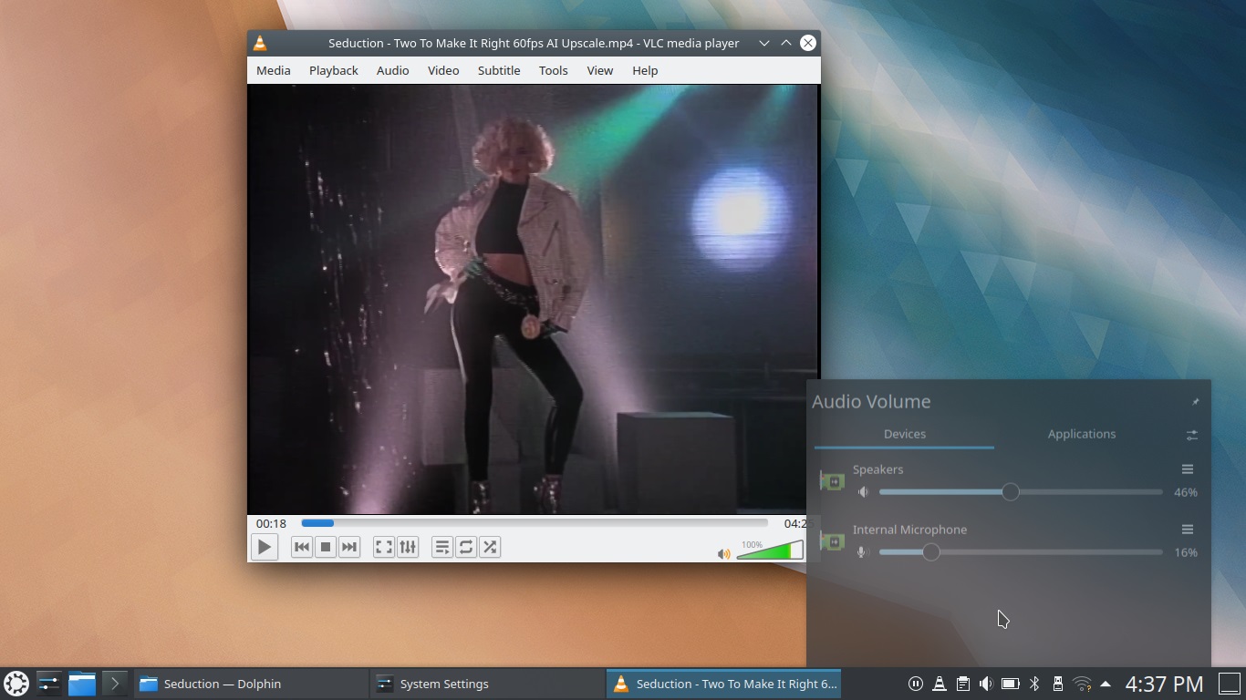Stop playback with the Stop button
This screenshot has height=700, width=1246.
(326, 547)
